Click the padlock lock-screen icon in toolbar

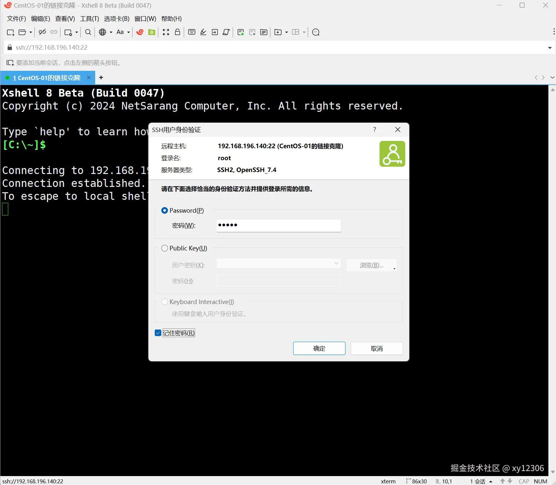178,32
